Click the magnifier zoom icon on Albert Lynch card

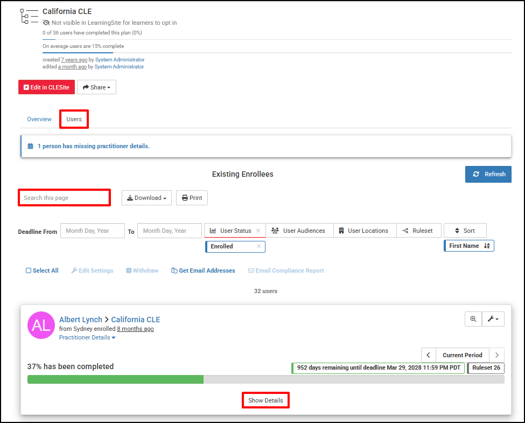(x=473, y=319)
